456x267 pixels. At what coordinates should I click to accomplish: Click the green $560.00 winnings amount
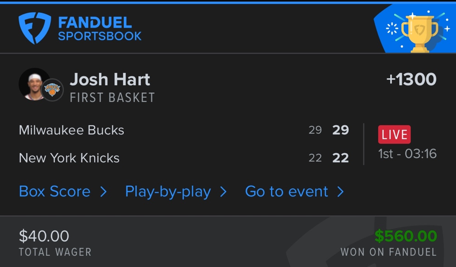click(405, 236)
